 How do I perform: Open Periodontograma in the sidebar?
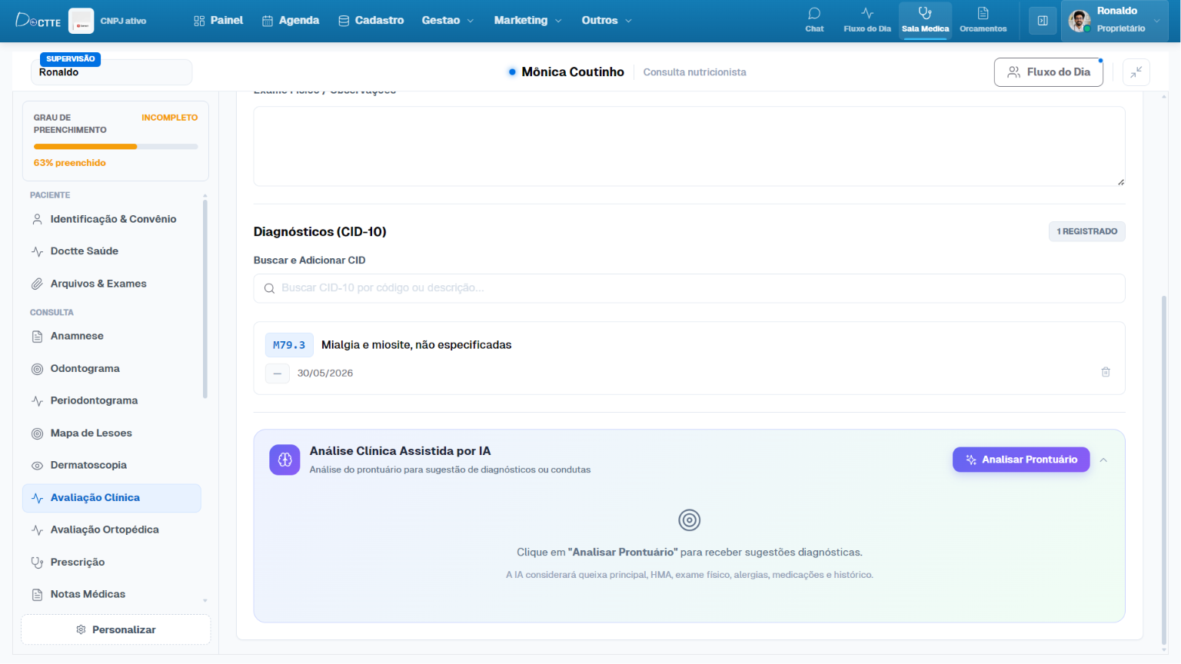click(113, 400)
